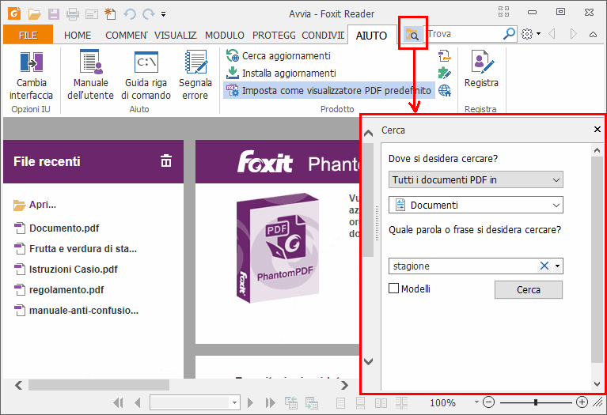This screenshot has width=607, height=415.
Task: Switch to the VISUALIZZA ribbon tab
Action: (x=176, y=36)
